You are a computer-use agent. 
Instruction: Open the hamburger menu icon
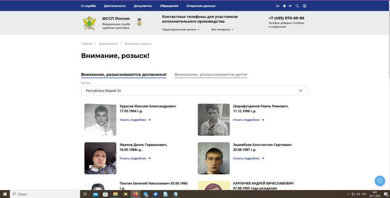(x=304, y=6)
